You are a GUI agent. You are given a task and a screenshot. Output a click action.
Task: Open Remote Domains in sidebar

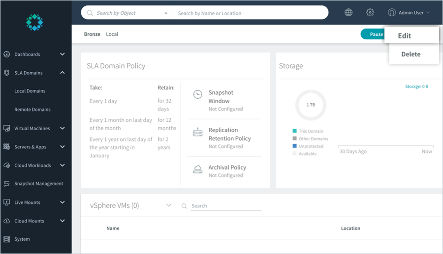click(32, 110)
